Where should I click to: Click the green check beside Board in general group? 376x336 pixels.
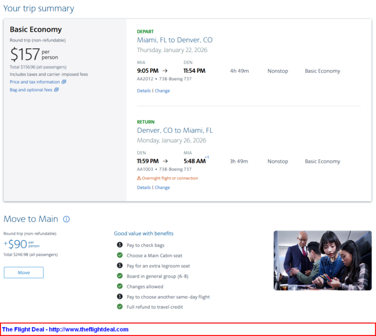point(120,276)
